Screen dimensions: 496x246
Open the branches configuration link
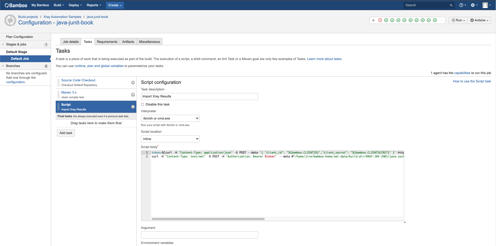(x=16, y=82)
